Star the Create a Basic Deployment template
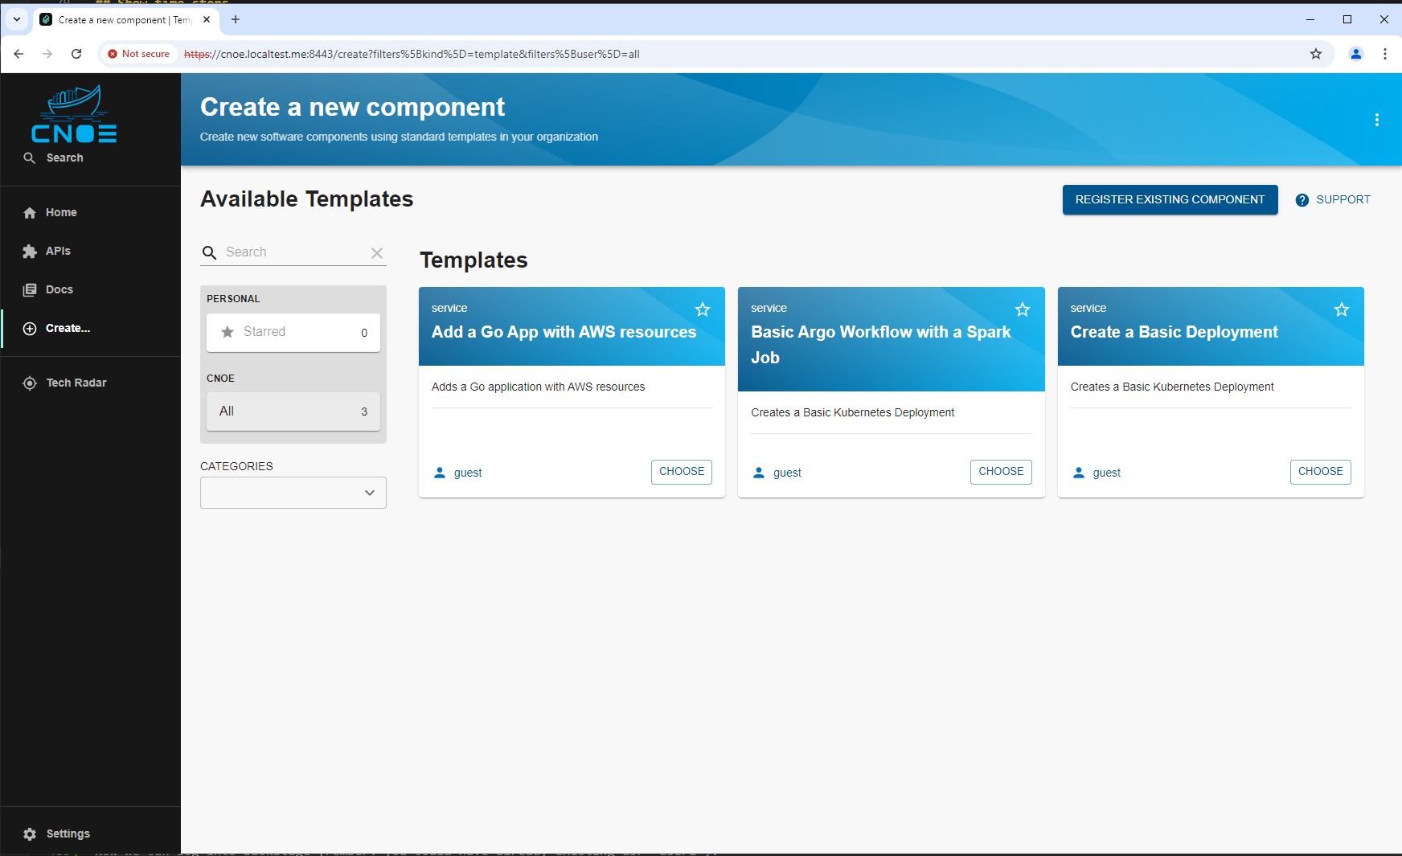 pos(1341,309)
